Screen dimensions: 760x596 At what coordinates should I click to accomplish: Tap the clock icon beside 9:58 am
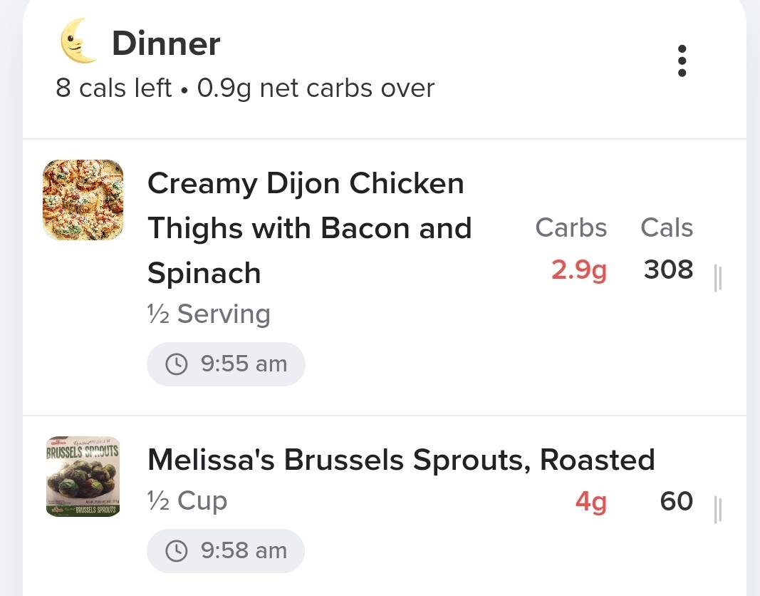click(177, 551)
